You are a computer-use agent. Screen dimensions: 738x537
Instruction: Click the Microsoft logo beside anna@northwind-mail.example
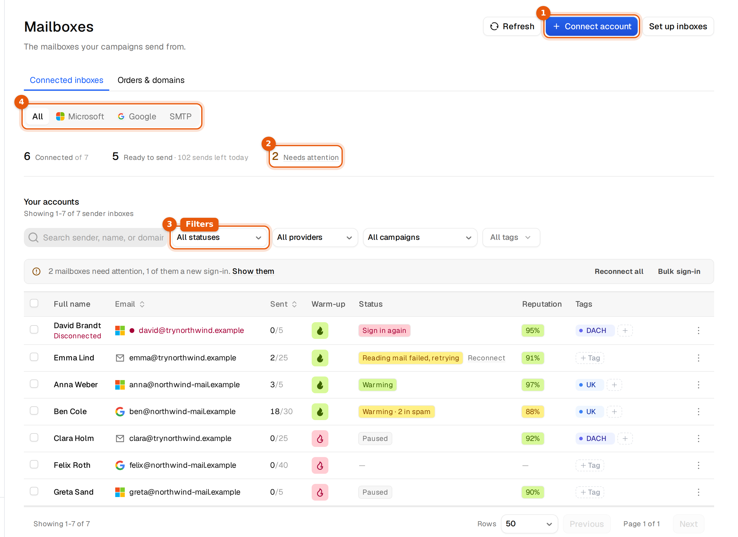120,385
